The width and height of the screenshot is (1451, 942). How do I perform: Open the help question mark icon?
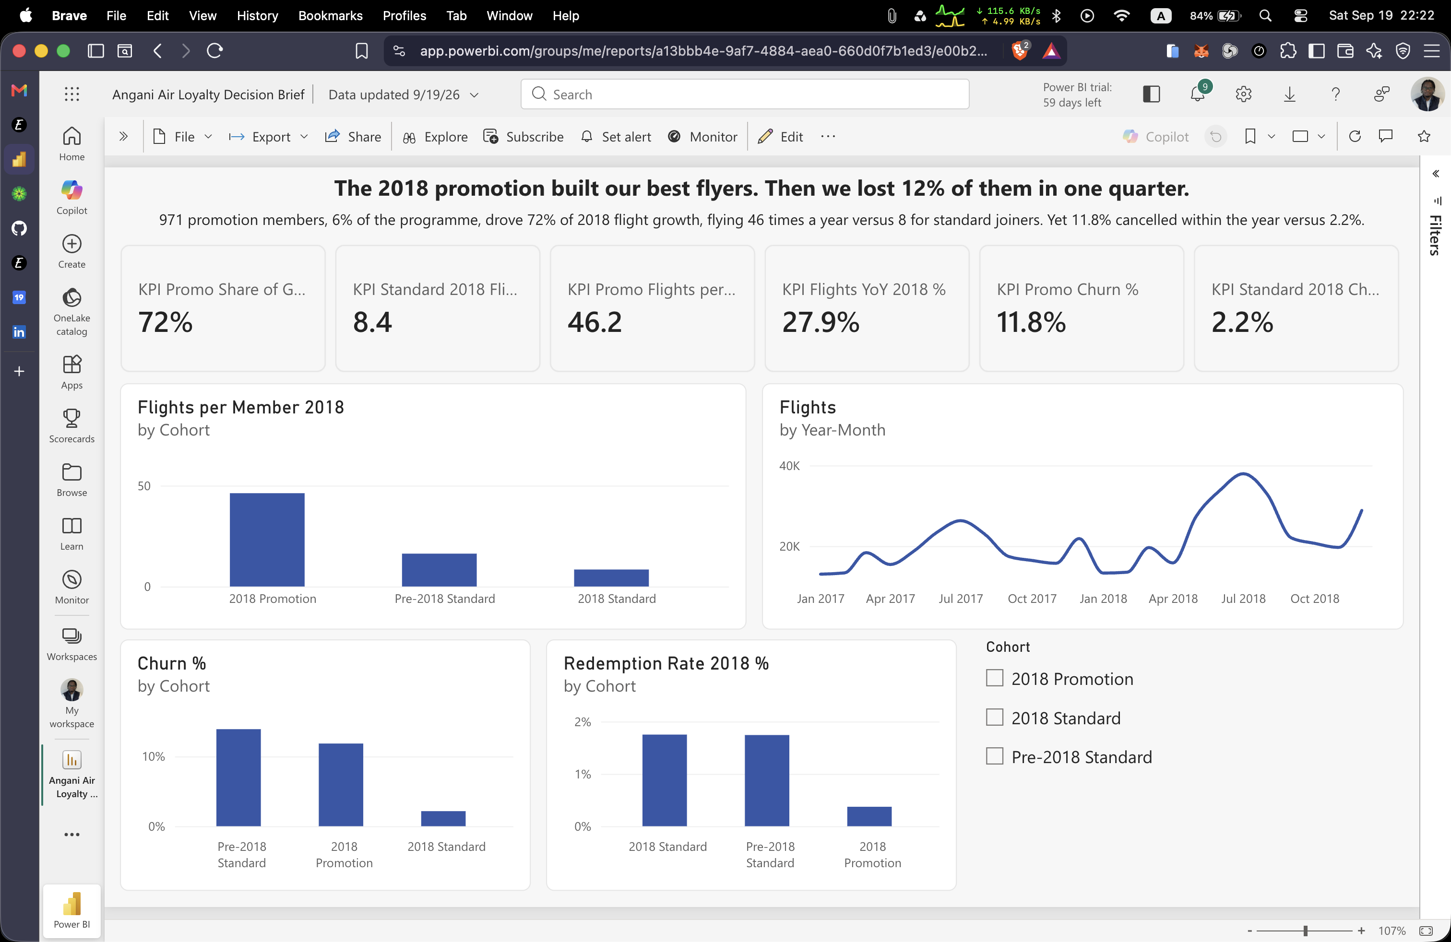pyautogui.click(x=1335, y=94)
